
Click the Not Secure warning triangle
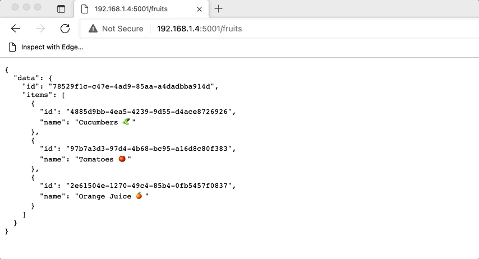click(93, 29)
